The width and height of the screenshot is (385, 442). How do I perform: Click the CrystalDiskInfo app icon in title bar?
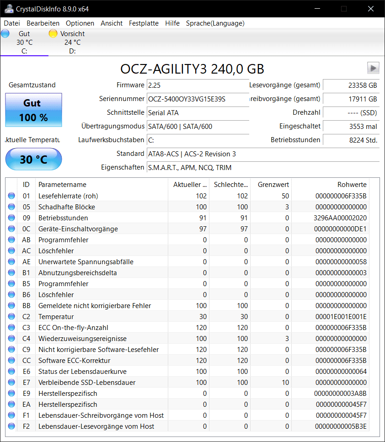[x=9, y=9]
